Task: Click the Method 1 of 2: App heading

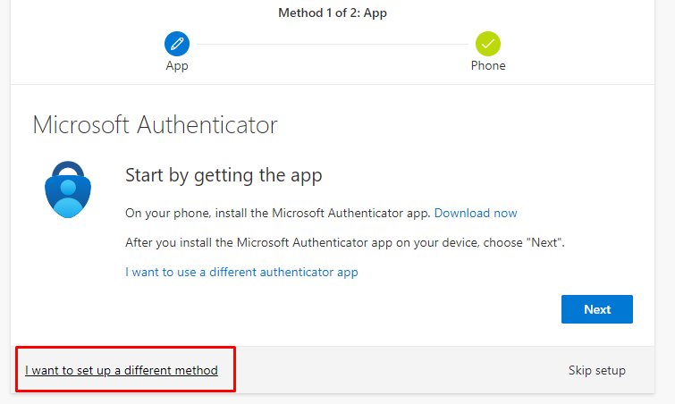Action: tap(333, 13)
